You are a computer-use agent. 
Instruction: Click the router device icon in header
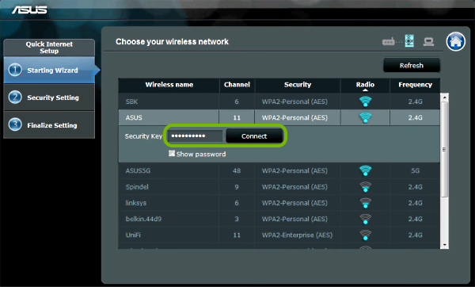(x=389, y=41)
